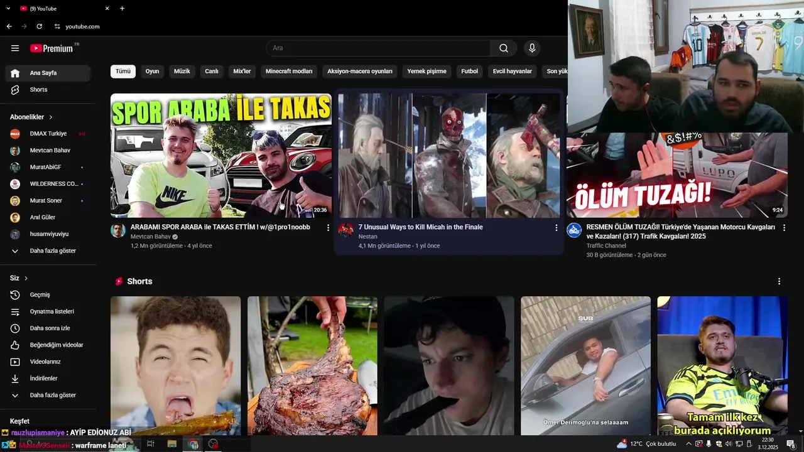This screenshot has height=452, width=804.
Task: Open Traffic Channel avatar
Action: pyautogui.click(x=574, y=230)
